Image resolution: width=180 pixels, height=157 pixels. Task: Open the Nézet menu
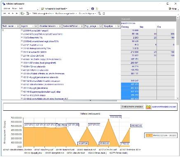[x=14, y=9]
